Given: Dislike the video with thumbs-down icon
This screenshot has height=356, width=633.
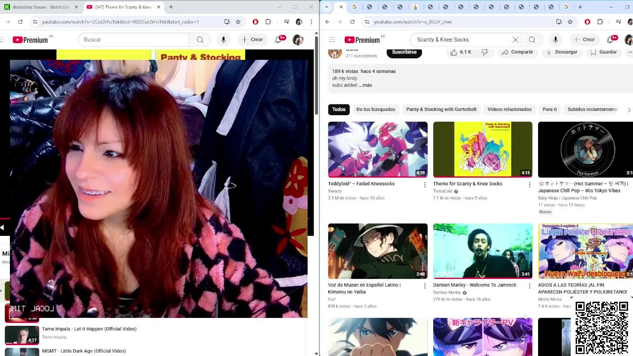Looking at the screenshot, I should click(485, 52).
